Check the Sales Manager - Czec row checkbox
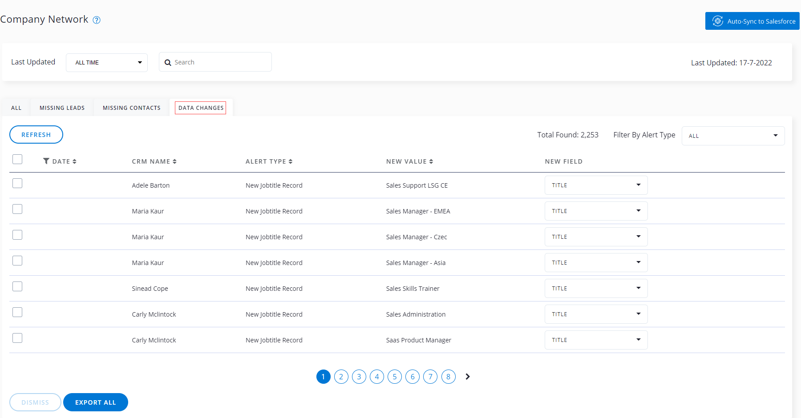 [17, 235]
